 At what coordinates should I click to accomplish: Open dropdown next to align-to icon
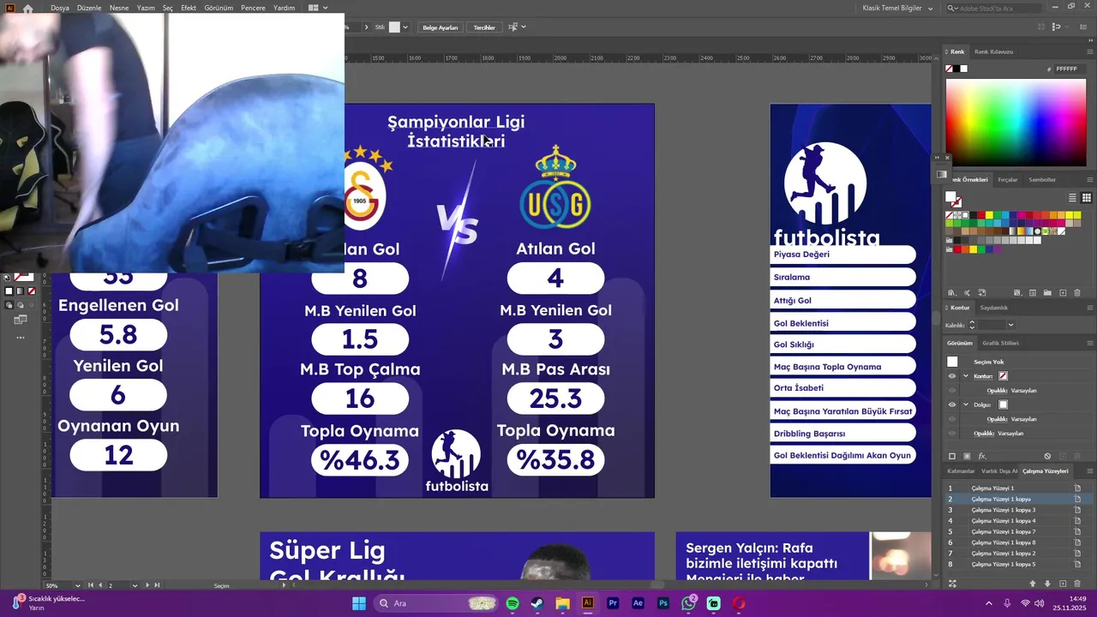point(524,27)
